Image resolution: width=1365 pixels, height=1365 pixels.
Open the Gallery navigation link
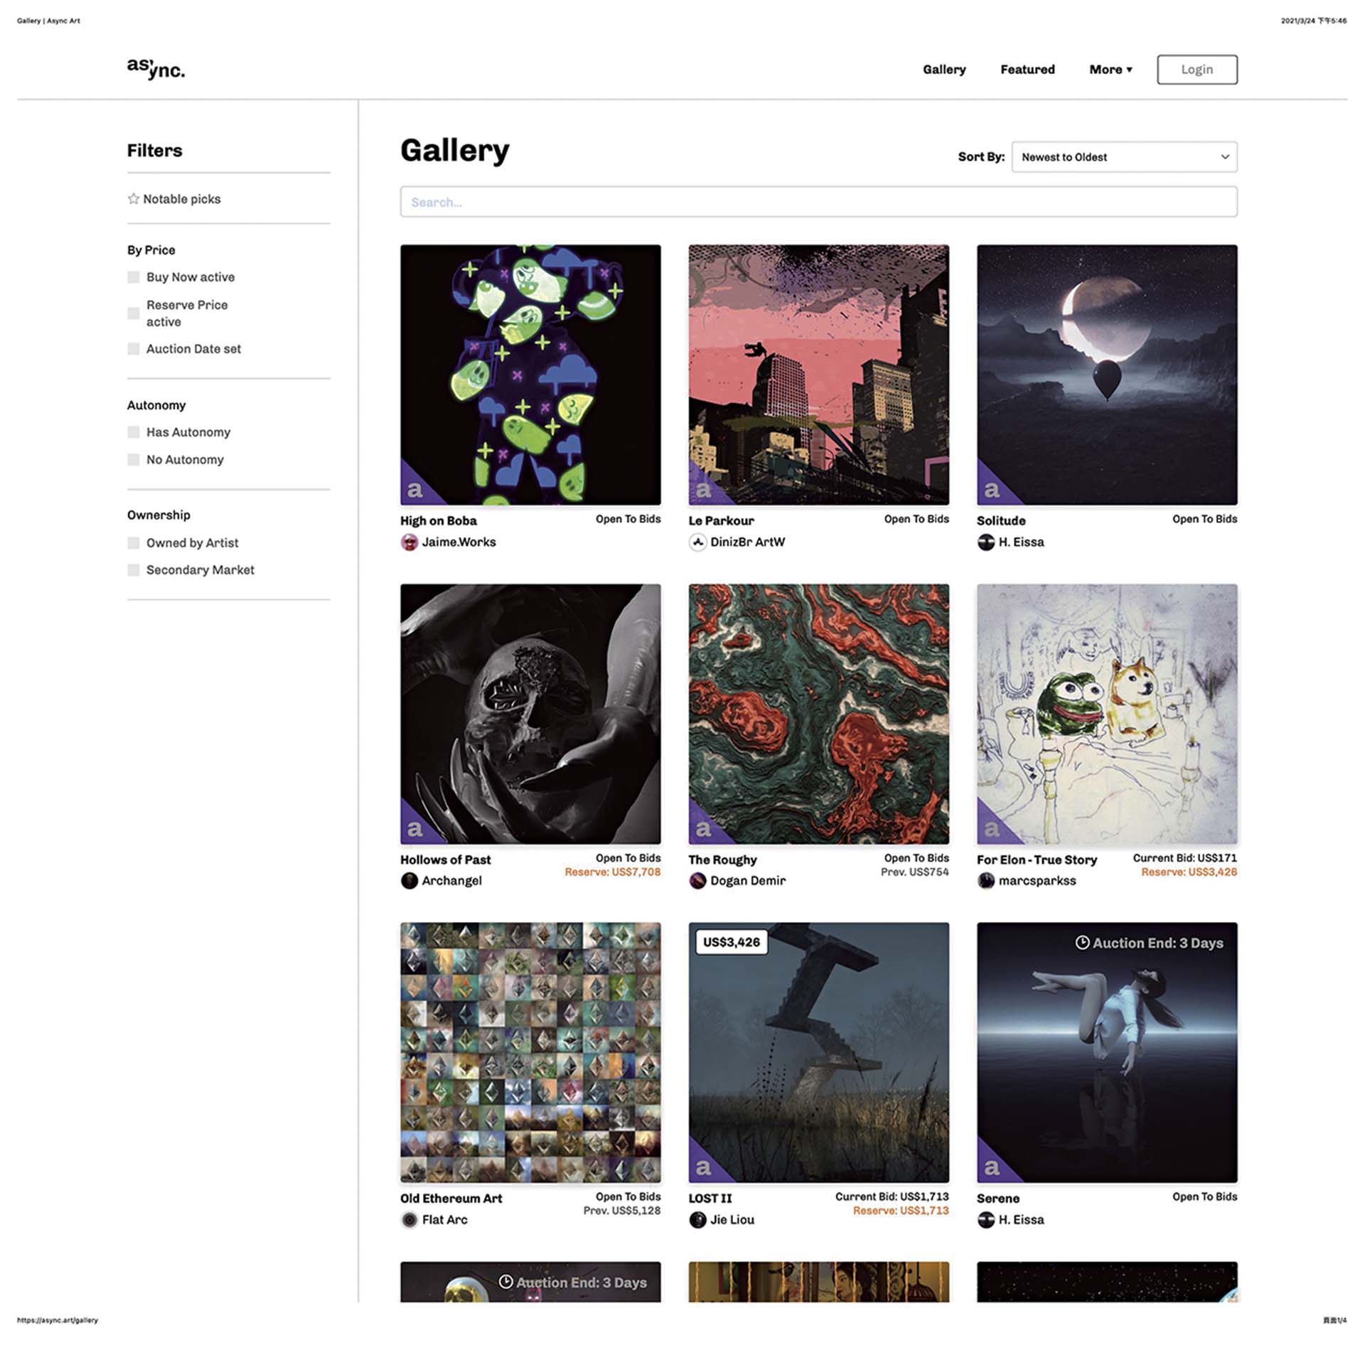coord(944,70)
